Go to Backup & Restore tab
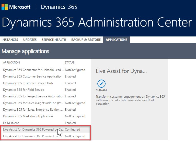The height and width of the screenshot is (141, 196). click(86, 40)
